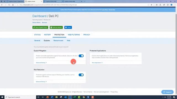This screenshot has height=99, width=177.
Task: Click the taskbar clock
Action: pyautogui.click(x=169, y=97)
